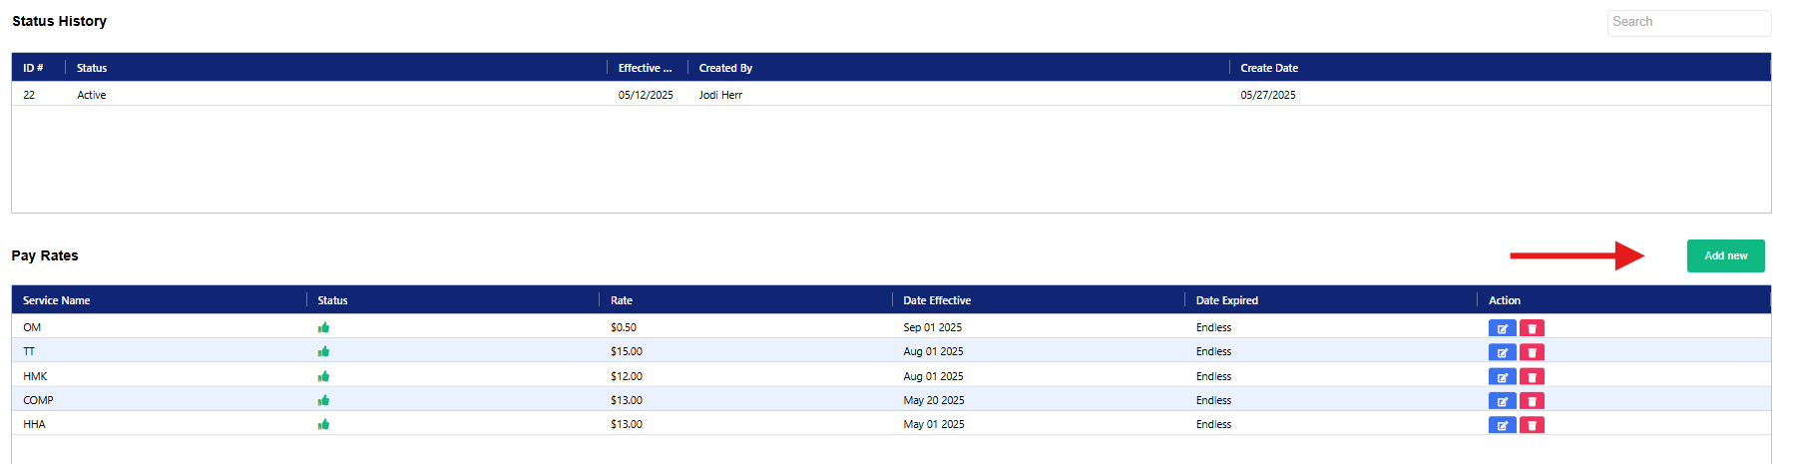Sort status history by Created By
The image size is (1797, 464).
[x=725, y=68]
